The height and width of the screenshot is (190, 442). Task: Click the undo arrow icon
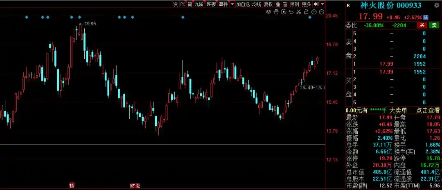click(x=291, y=12)
